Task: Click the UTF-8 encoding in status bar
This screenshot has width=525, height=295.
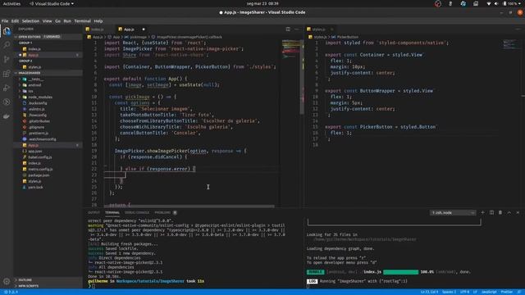Action: pos(464,292)
